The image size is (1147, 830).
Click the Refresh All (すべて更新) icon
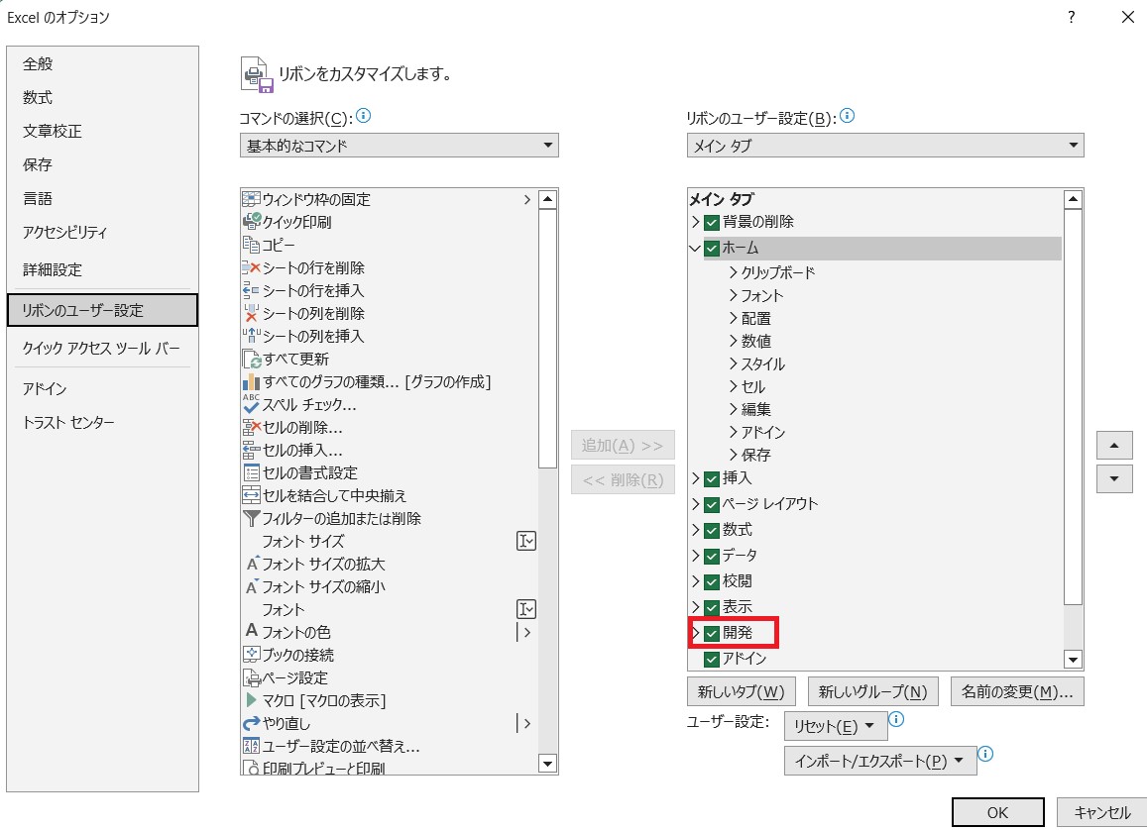click(251, 359)
